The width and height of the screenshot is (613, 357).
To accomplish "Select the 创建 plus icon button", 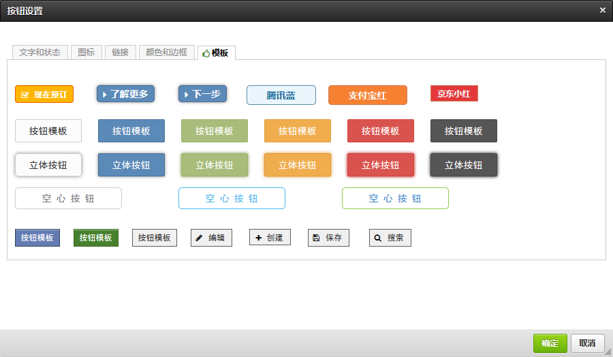I will [270, 238].
